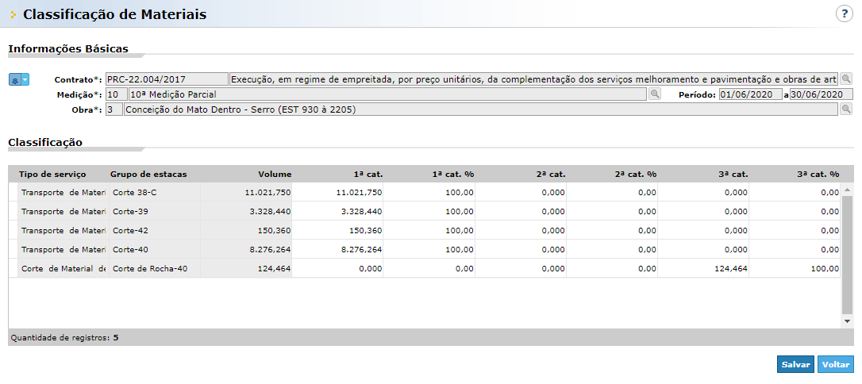Screen dimensions: 862x384
Task: Sort by 3ª cat. % column header
Action: click(818, 174)
